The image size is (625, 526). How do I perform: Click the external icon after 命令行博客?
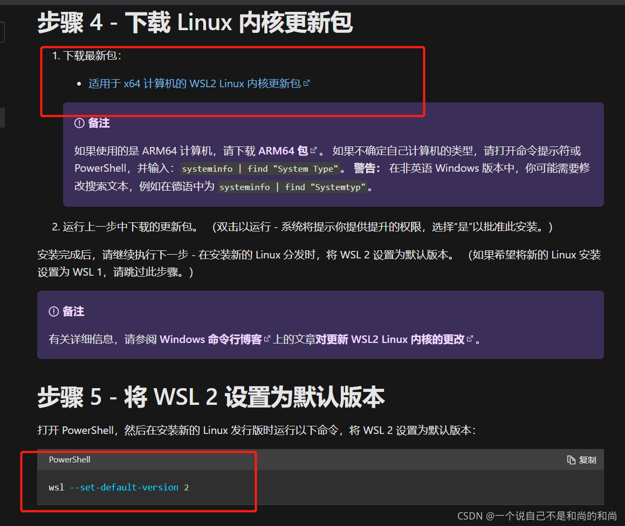click(267, 339)
